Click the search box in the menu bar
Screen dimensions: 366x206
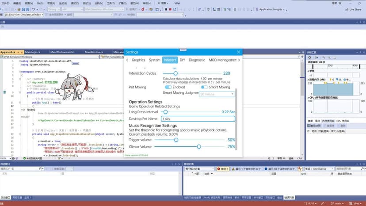163,3
